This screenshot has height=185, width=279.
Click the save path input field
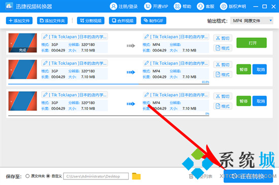(x=96, y=176)
